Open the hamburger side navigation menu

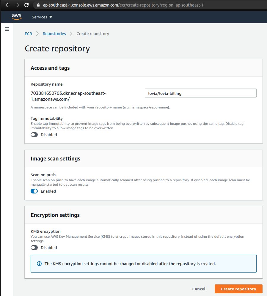[x=7, y=29]
